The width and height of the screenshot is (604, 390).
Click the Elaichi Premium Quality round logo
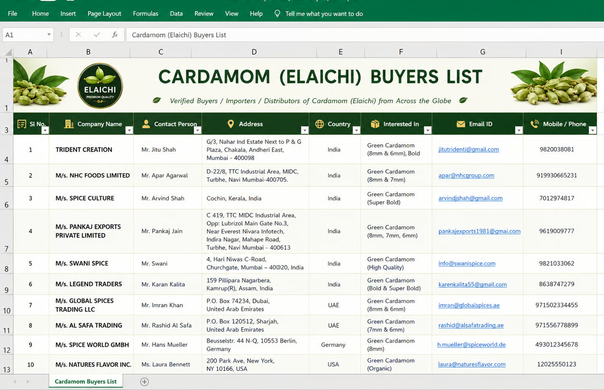tap(100, 86)
